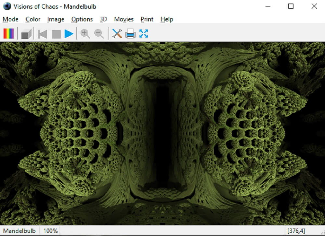Maximize the Visions of Chaos window
The width and height of the screenshot is (325, 236).
click(x=291, y=6)
